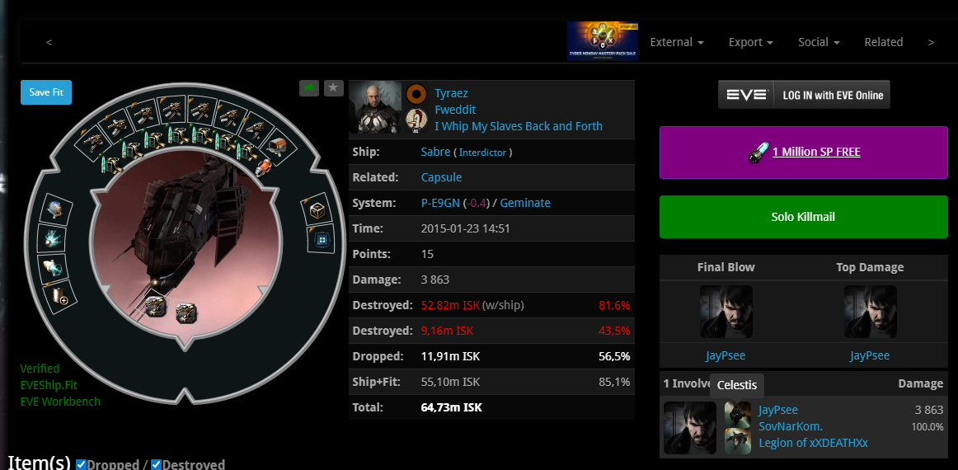This screenshot has width=958, height=470.
Task: Go to next killmail arrow
Action: tap(931, 42)
